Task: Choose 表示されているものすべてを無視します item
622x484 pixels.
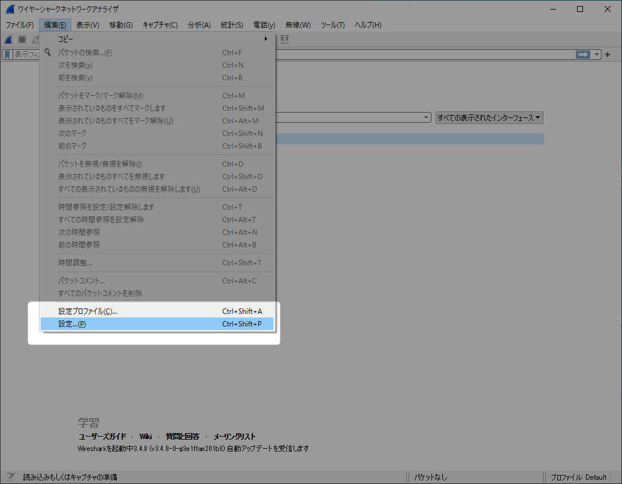Action: pyautogui.click(x=156, y=176)
